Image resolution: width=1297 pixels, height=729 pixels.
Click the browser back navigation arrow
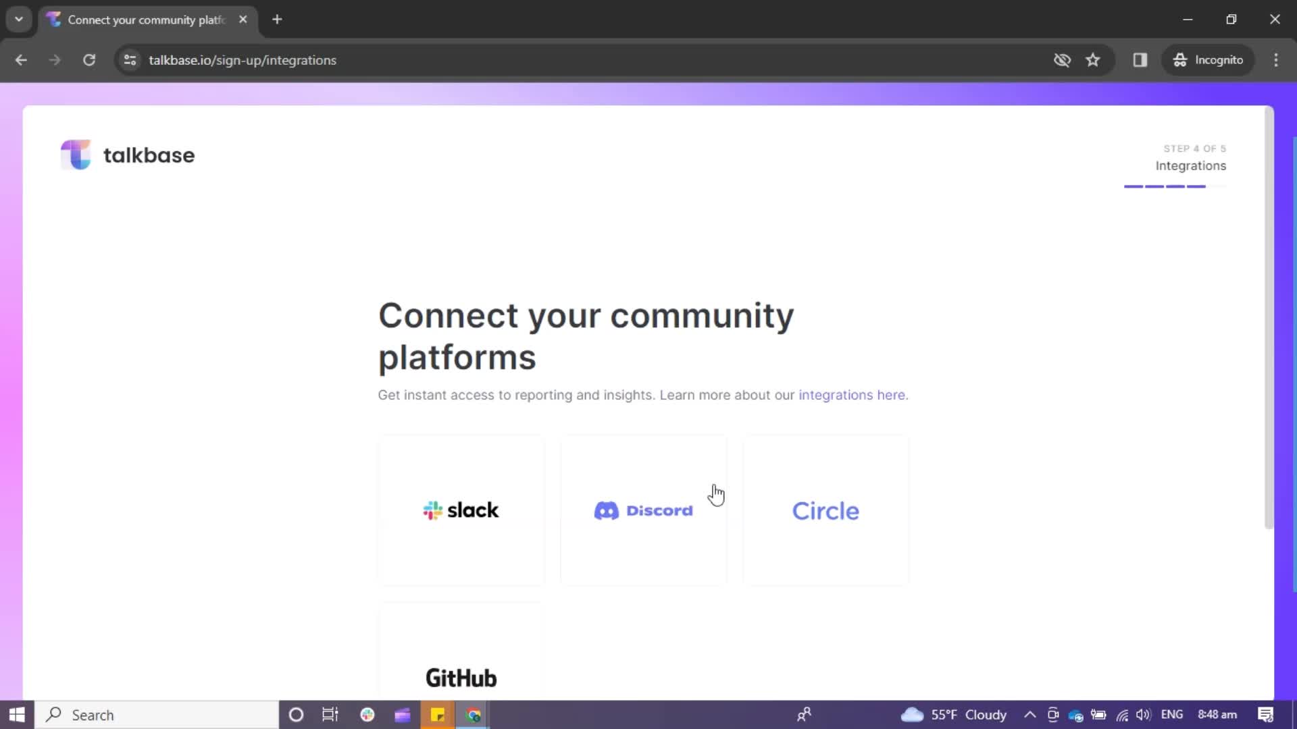pyautogui.click(x=22, y=59)
